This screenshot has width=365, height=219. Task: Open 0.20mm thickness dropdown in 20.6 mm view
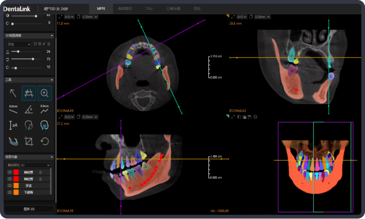[x=262, y=17]
